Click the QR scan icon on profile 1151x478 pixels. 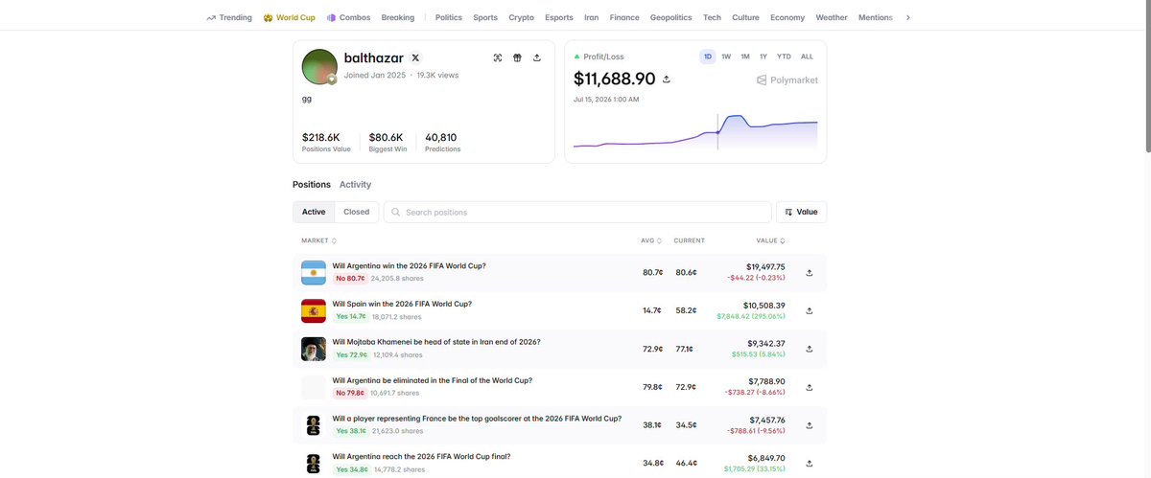pyautogui.click(x=498, y=57)
